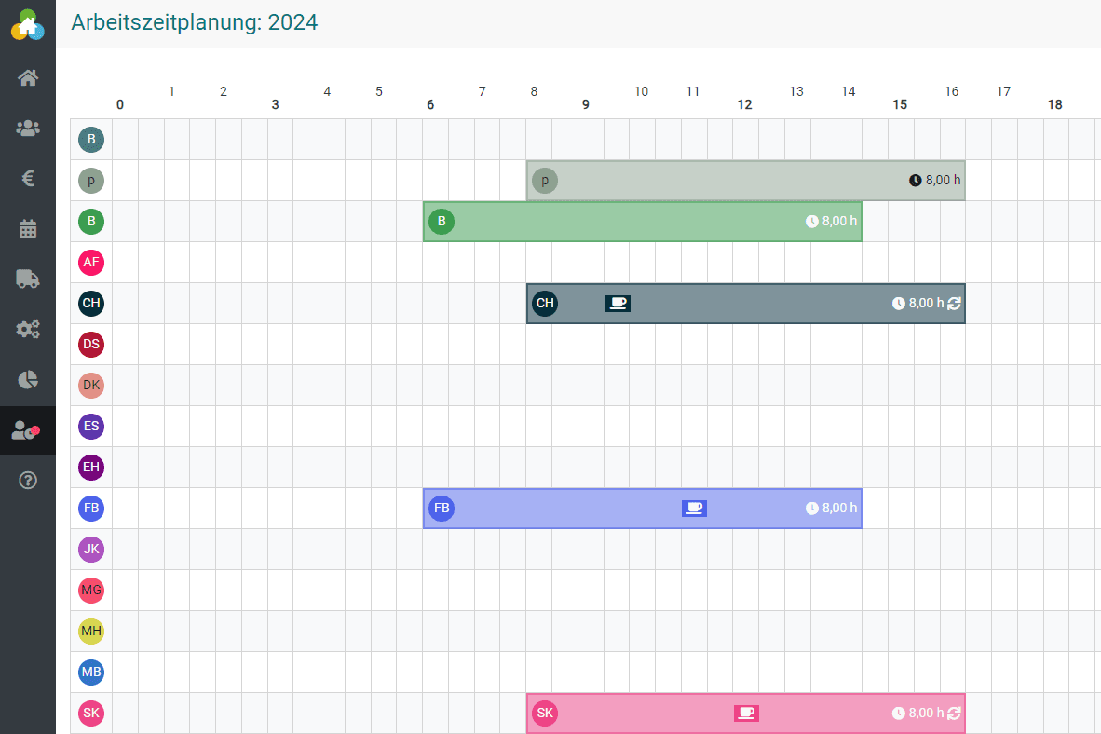Click the Arbeitszeitplanung: 2024 heading
Image resolution: width=1101 pixels, height=734 pixels.
(195, 22)
